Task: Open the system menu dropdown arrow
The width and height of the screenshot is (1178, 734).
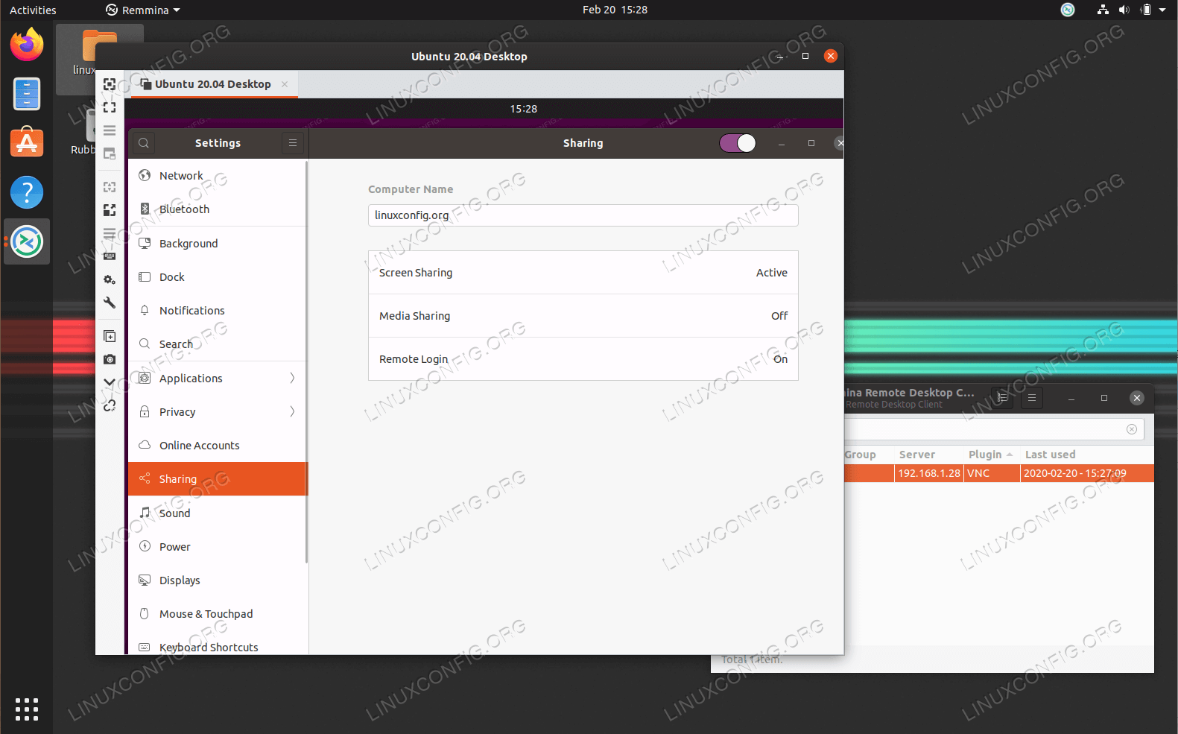Action: [x=1162, y=10]
